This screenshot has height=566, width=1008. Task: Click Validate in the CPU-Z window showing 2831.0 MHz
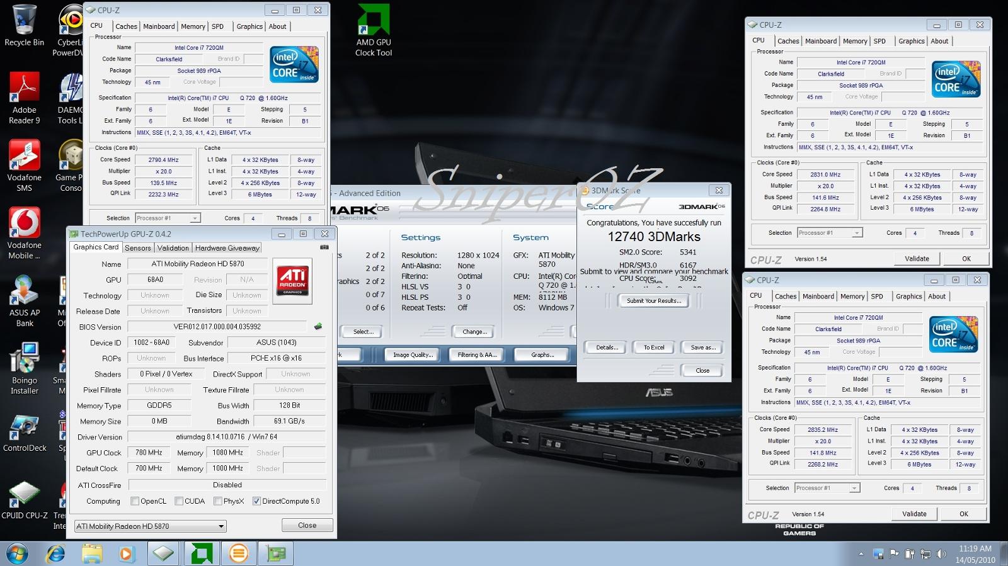pos(917,259)
